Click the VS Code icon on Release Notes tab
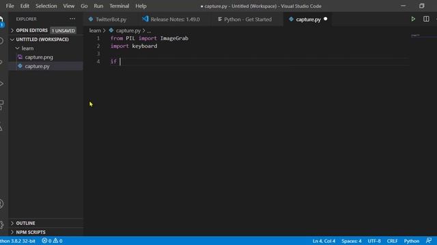Screen dimensions: 437x245 (x=145, y=19)
